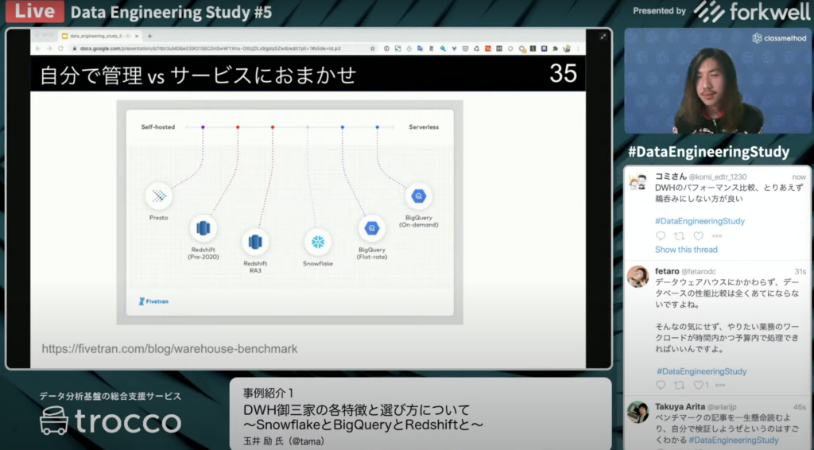Screen dimensions: 814x450
Task: Click Show this thread link
Action: point(686,250)
